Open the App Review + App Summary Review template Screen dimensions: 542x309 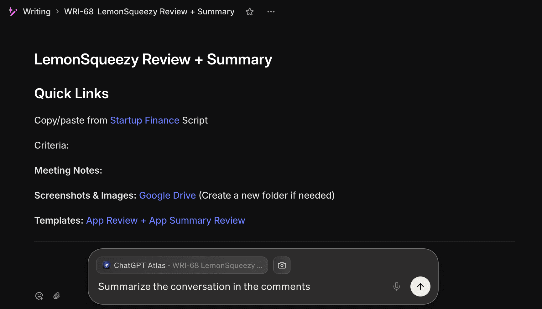165,220
